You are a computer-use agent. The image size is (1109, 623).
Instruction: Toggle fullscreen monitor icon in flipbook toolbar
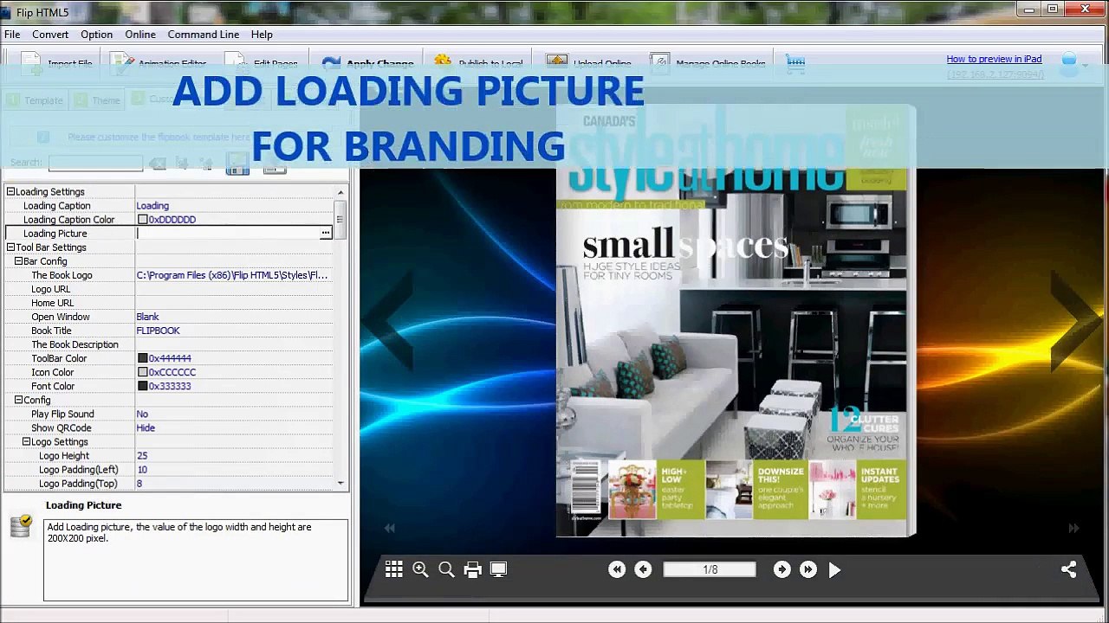point(498,569)
